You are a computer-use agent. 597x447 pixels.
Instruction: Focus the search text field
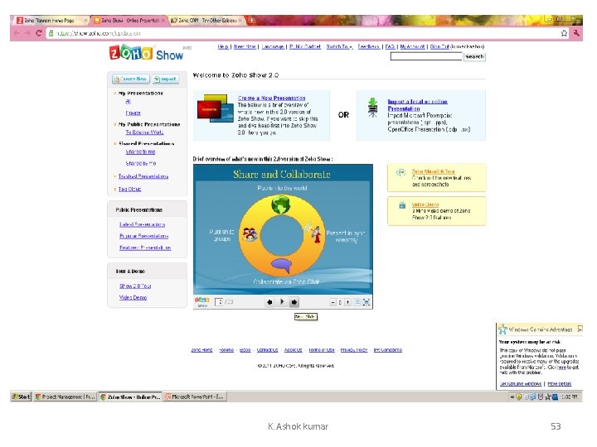click(426, 56)
